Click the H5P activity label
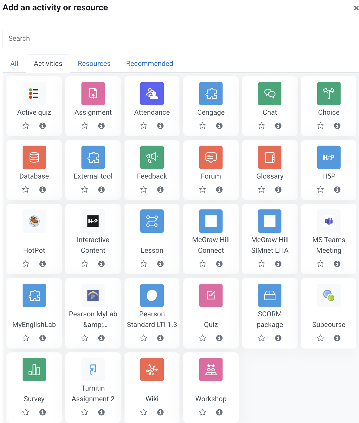 point(329,176)
